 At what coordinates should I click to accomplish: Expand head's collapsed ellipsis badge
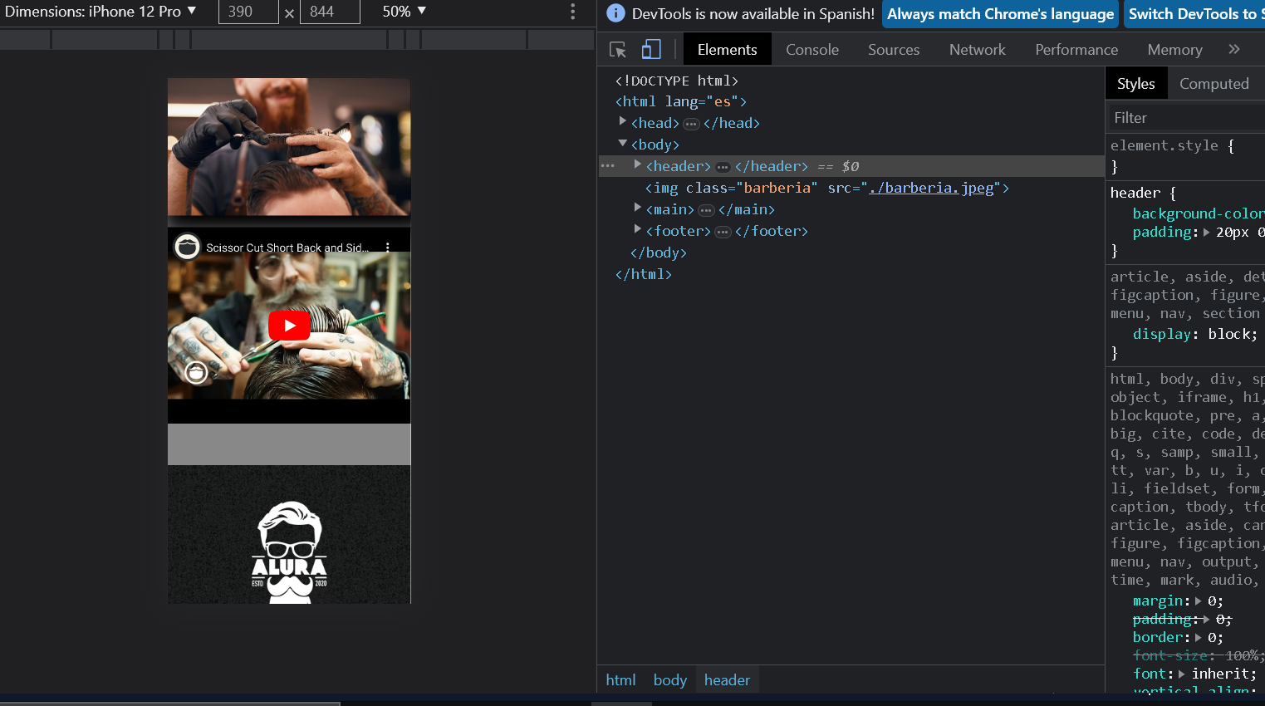click(x=691, y=124)
